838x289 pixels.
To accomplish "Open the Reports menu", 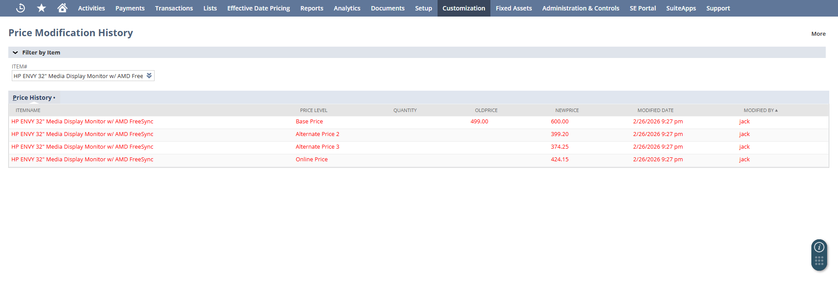I will [311, 8].
